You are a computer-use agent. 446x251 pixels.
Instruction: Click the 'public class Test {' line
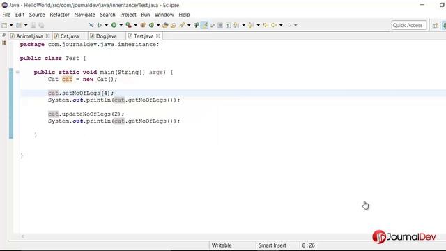[53, 59]
